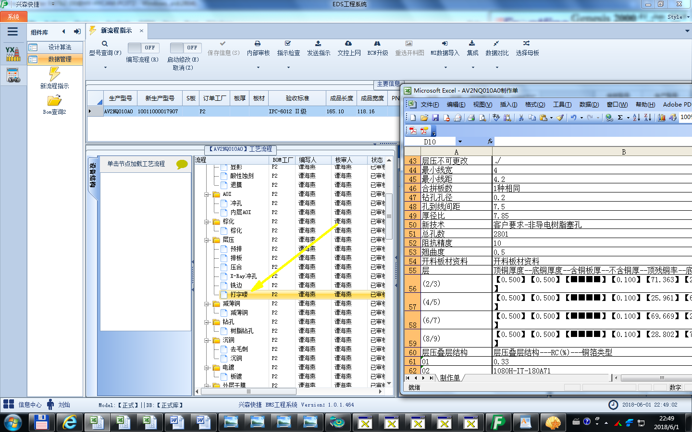Viewport: 692px width, 432px height.
Task: Click the 选择母板 shuffle icon
Action: pyautogui.click(x=527, y=43)
